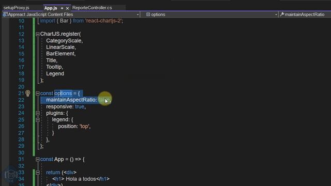
Task: Click on CategoryScale in register call
Action: (64, 41)
